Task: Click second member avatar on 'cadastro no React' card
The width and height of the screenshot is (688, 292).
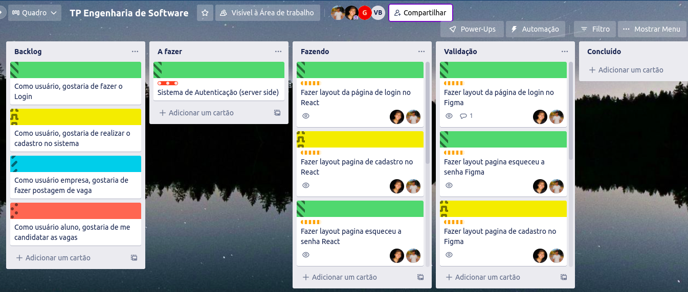Action: click(413, 186)
